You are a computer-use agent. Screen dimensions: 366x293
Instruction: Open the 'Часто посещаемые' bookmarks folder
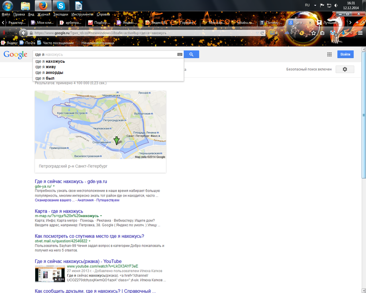[56, 43]
